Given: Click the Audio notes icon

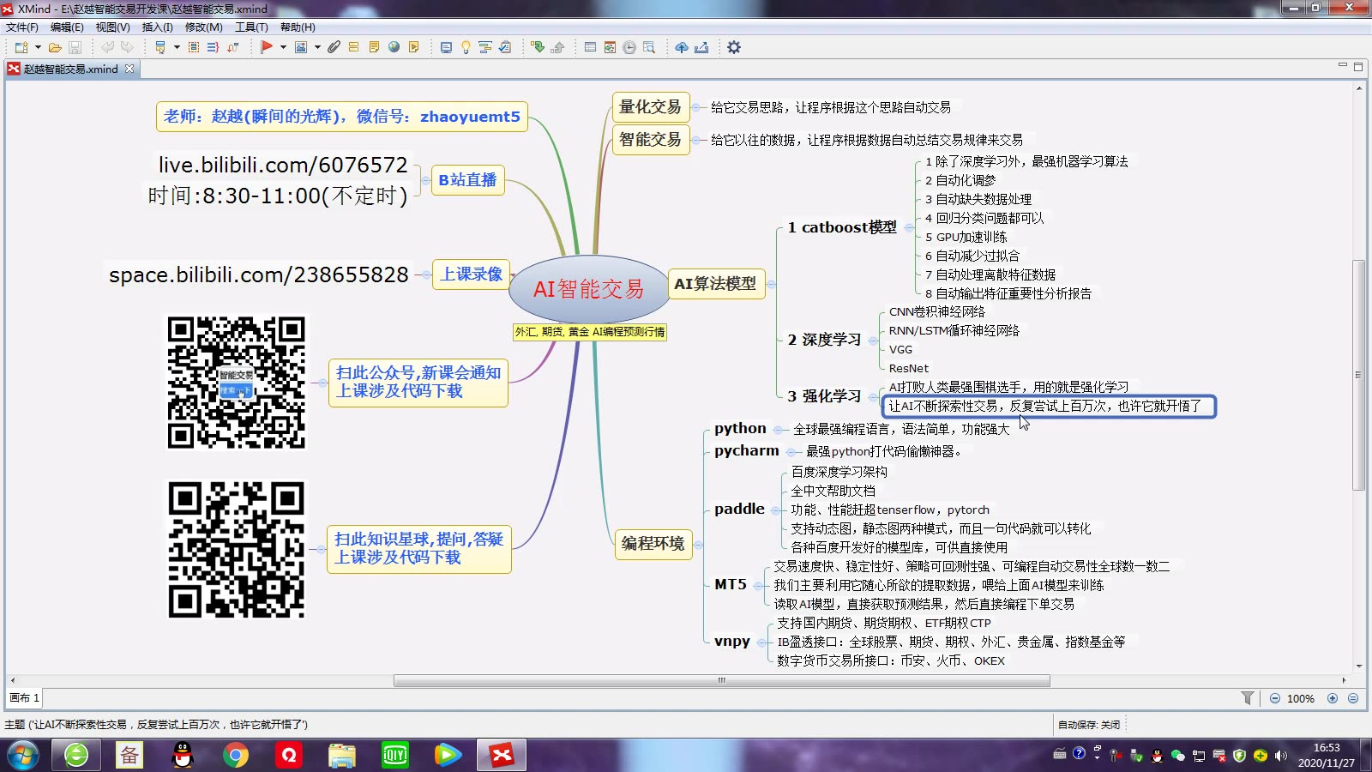Looking at the screenshot, I should coord(413,47).
